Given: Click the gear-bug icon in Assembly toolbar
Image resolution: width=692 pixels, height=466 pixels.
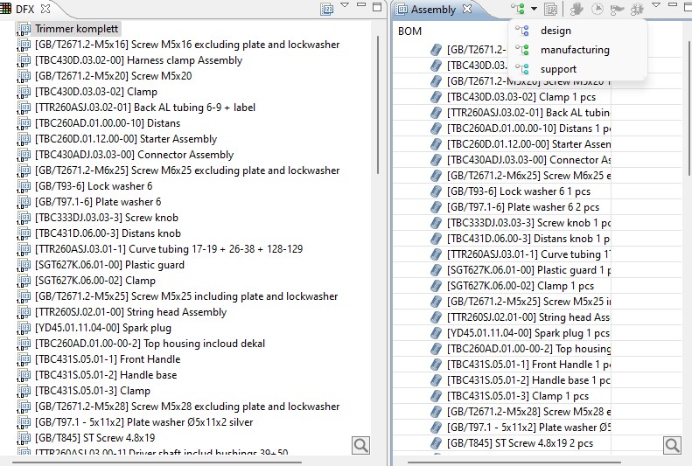Looking at the screenshot, I should [637, 10].
